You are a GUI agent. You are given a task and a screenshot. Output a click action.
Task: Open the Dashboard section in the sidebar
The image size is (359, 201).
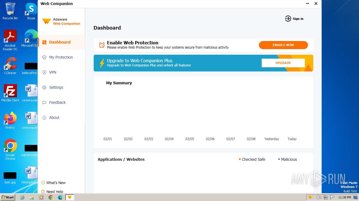[61, 42]
